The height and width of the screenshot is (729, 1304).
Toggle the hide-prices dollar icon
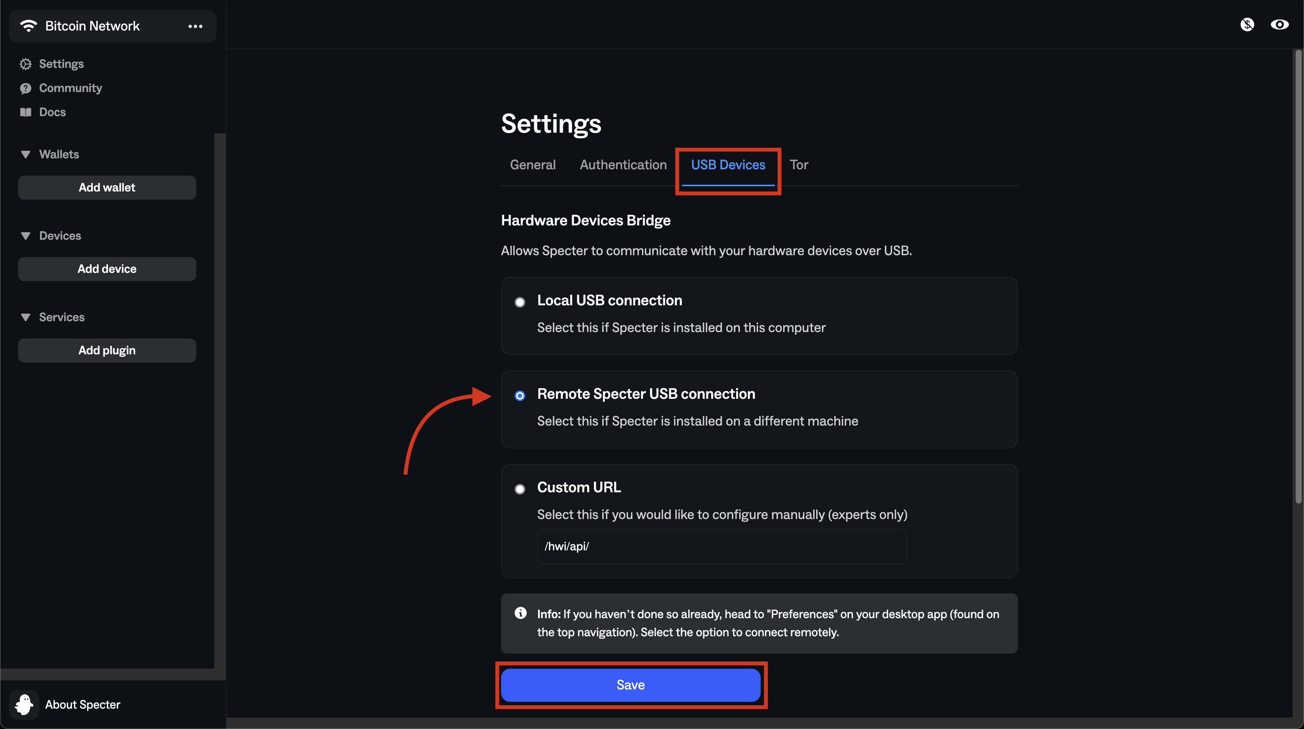1247,25
